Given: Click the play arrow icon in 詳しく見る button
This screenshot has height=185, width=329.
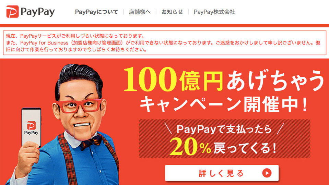Looking at the screenshot, I should pos(267,173).
